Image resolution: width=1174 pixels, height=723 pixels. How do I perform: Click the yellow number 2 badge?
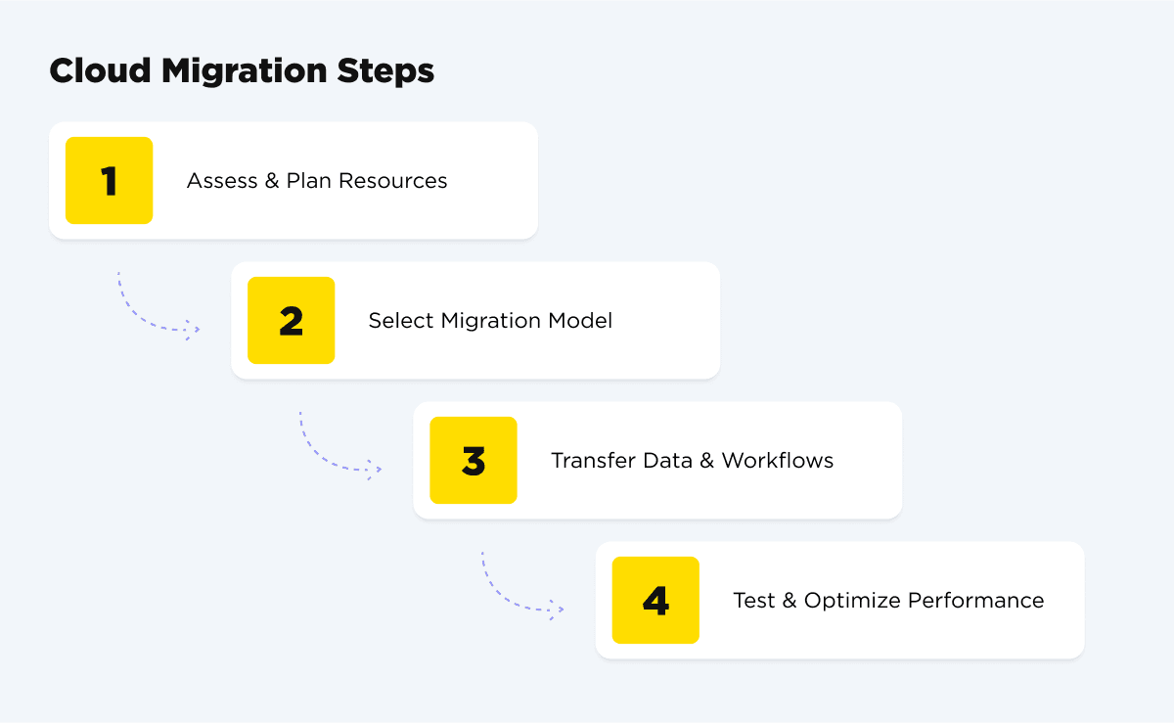[291, 320]
